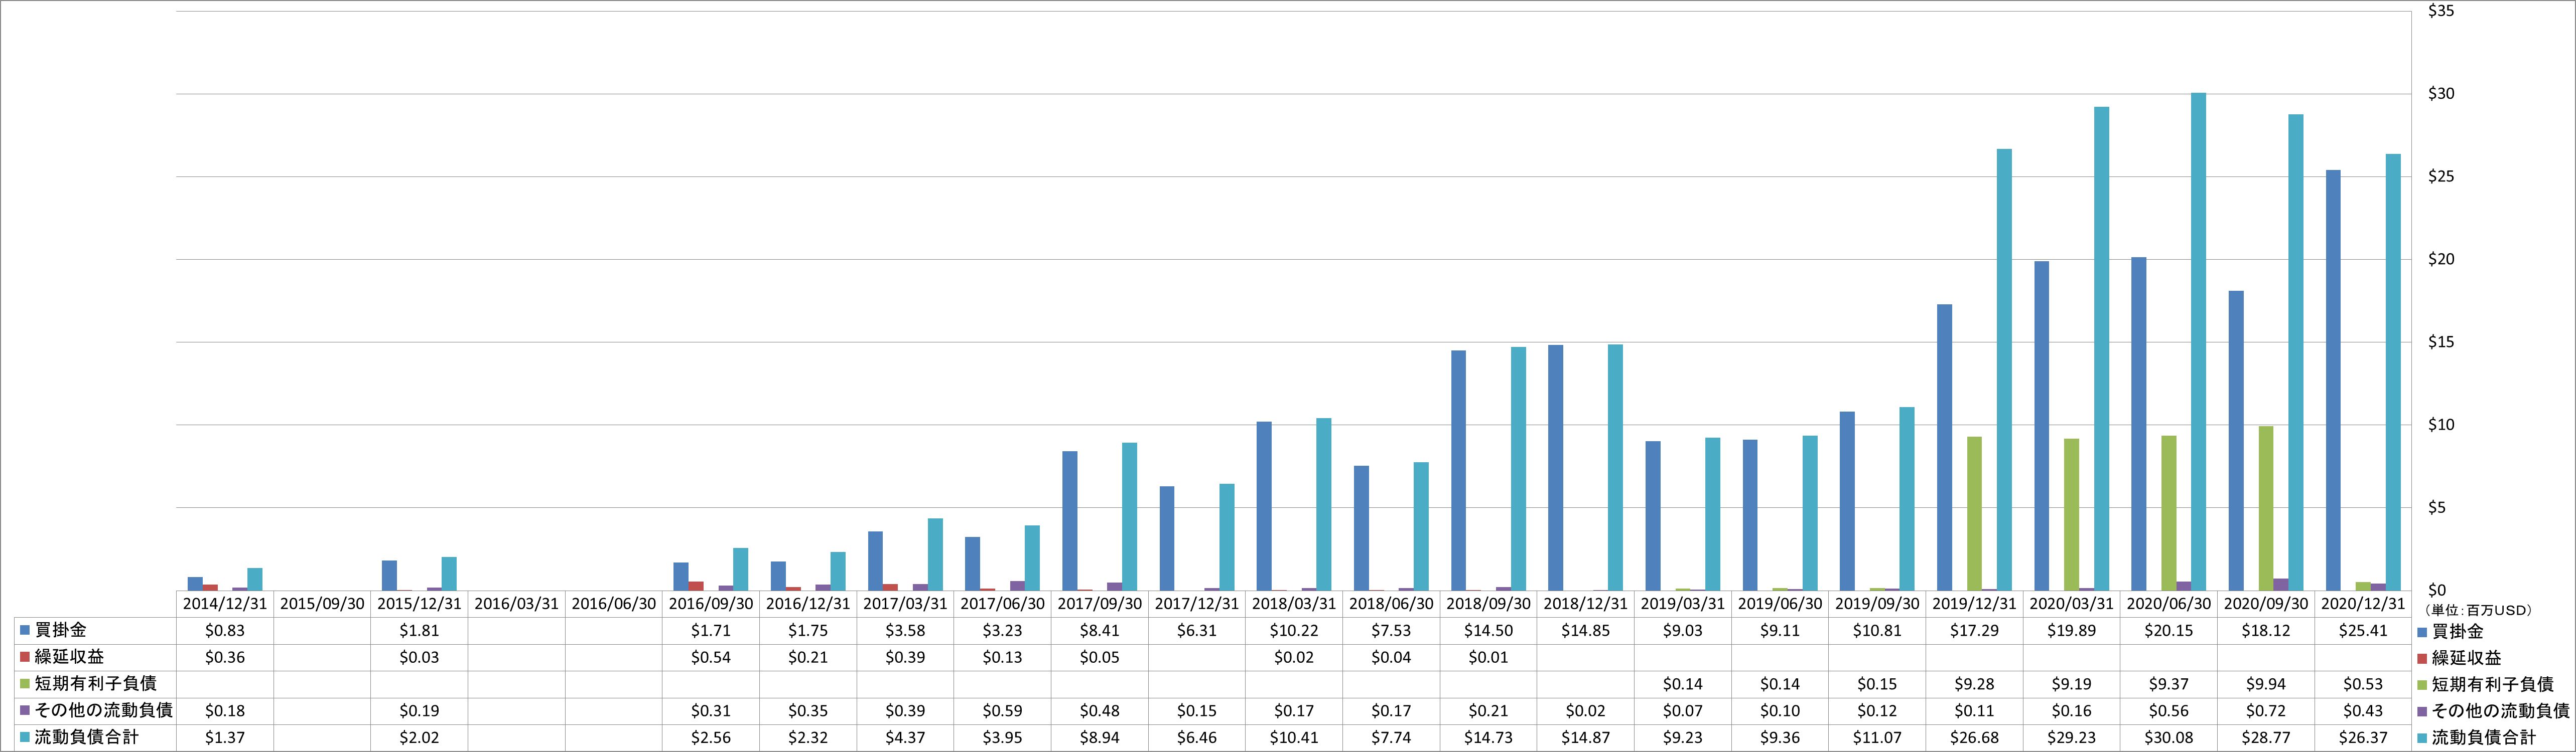Select the $14.87 流動負債合計 cell
This screenshot has height=752, width=2576.
click(1585, 737)
